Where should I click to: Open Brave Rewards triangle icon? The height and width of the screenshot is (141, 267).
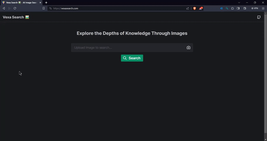[x=201, y=8]
